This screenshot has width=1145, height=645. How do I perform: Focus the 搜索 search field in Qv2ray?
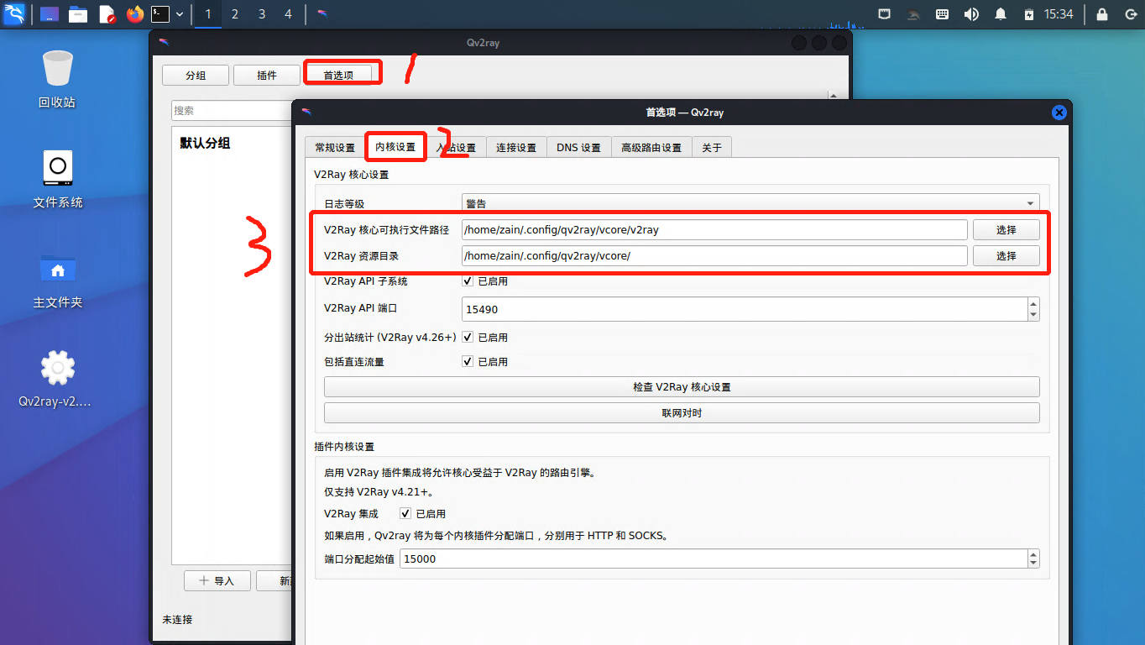232,110
